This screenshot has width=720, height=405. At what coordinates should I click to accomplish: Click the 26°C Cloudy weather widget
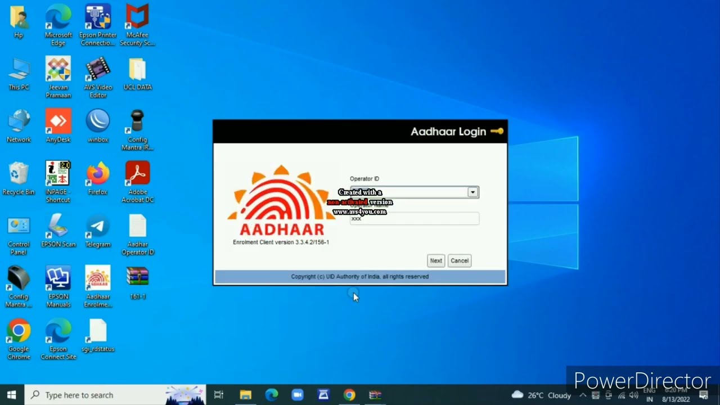[x=541, y=395]
